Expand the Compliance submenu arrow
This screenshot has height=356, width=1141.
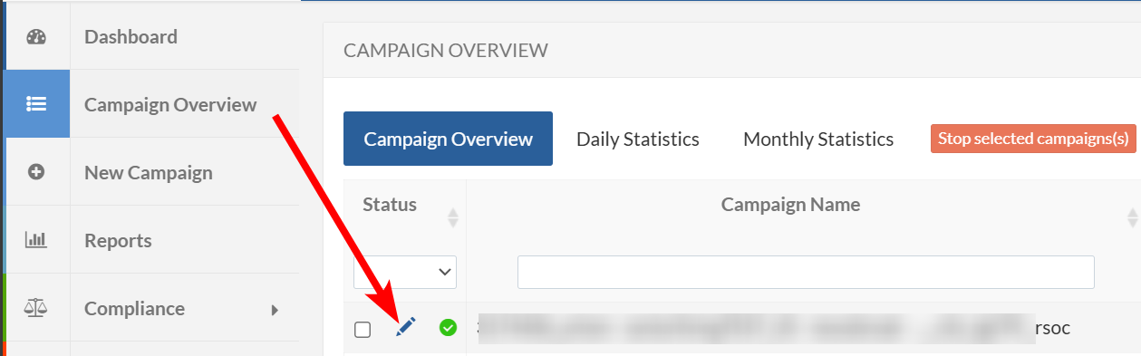click(x=276, y=310)
